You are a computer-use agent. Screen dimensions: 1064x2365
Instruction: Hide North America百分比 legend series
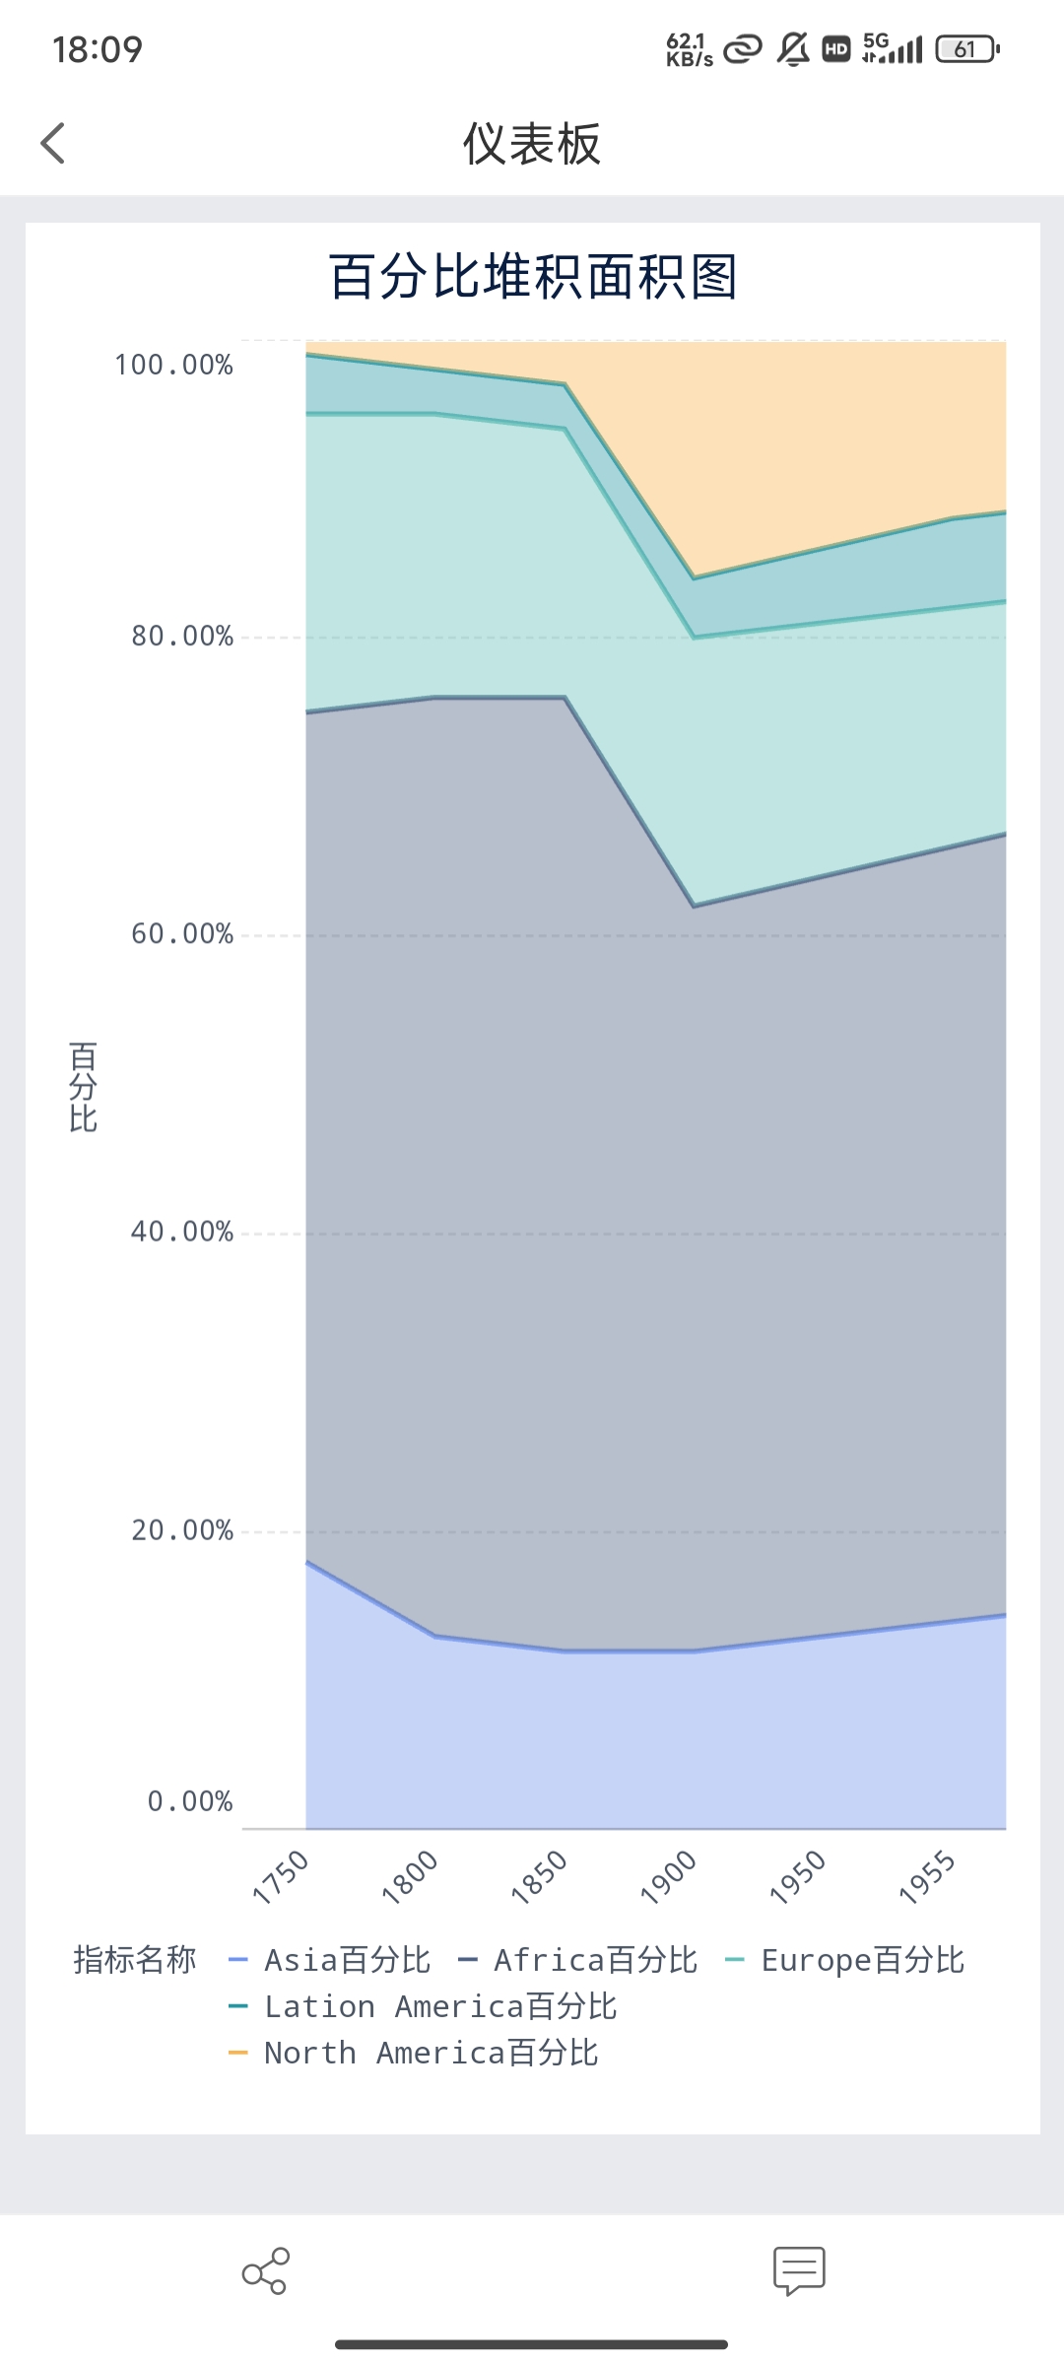[x=414, y=2053]
